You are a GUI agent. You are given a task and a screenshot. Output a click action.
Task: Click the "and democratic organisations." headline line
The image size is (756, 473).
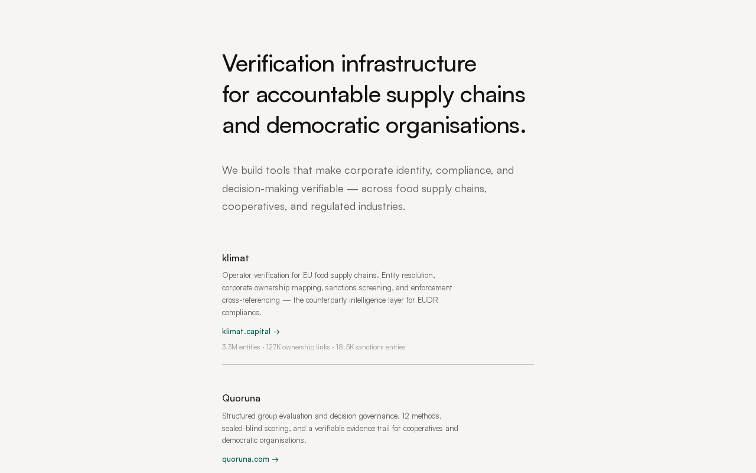click(374, 125)
